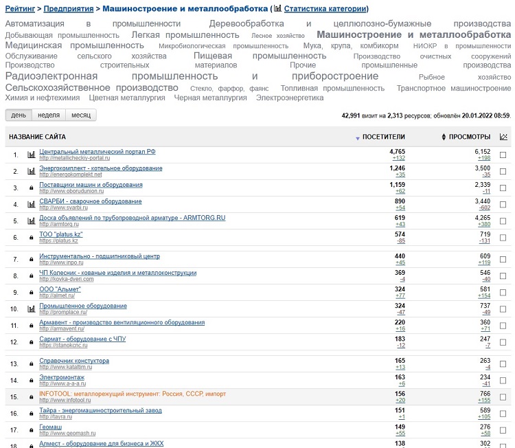The height and width of the screenshot is (448, 515).
Task: Open stats icon for Центральный металлический портал РФ
Action: (31, 155)
